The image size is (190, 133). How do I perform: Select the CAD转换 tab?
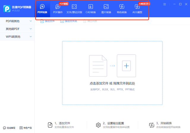(x=91, y=9)
